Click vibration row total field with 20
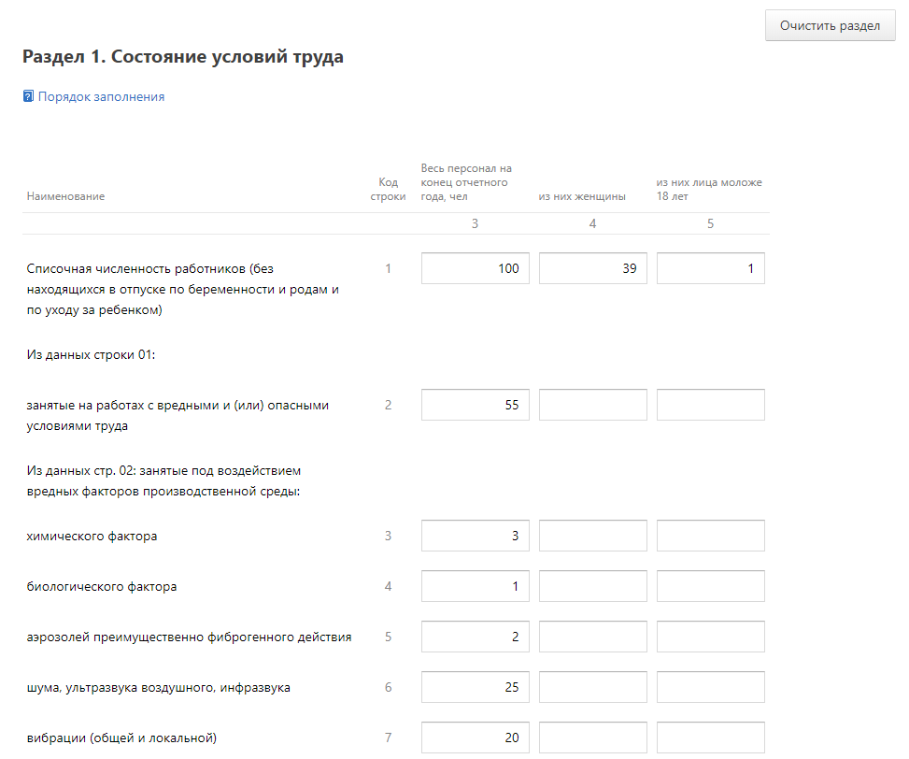Viewport: 909px width, 759px height. tap(476, 738)
